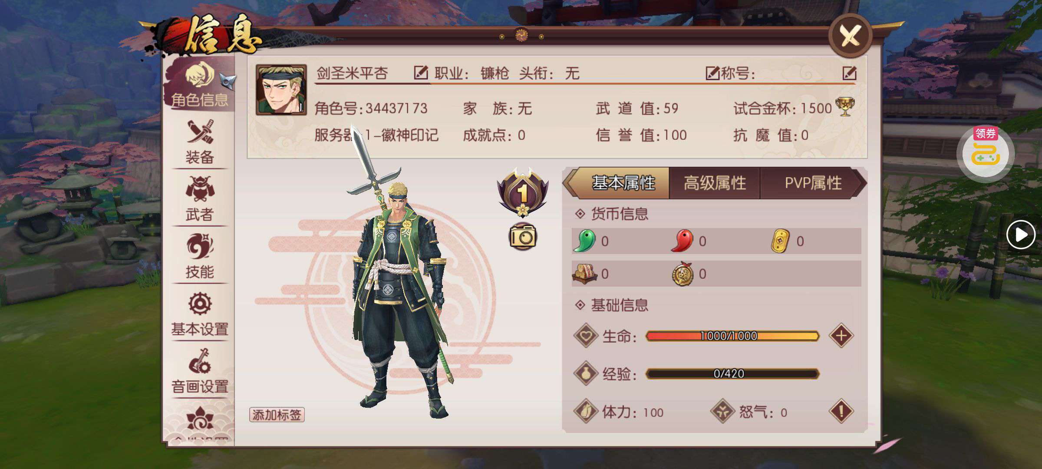Viewport: 1042px width, 469px height.
Task: Open the 武者 warrior section
Action: click(200, 199)
